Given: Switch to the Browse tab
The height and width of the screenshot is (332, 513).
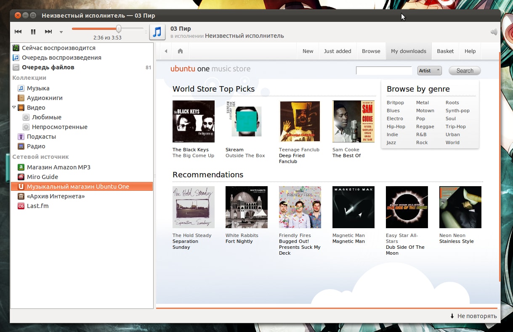Looking at the screenshot, I should [x=371, y=51].
